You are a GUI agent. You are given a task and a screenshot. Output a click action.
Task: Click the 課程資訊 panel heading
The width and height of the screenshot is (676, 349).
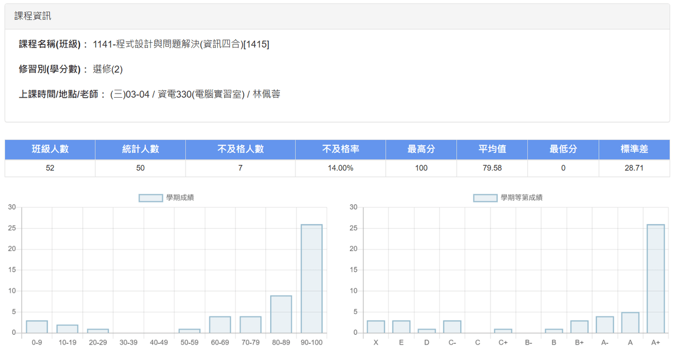pyautogui.click(x=33, y=16)
